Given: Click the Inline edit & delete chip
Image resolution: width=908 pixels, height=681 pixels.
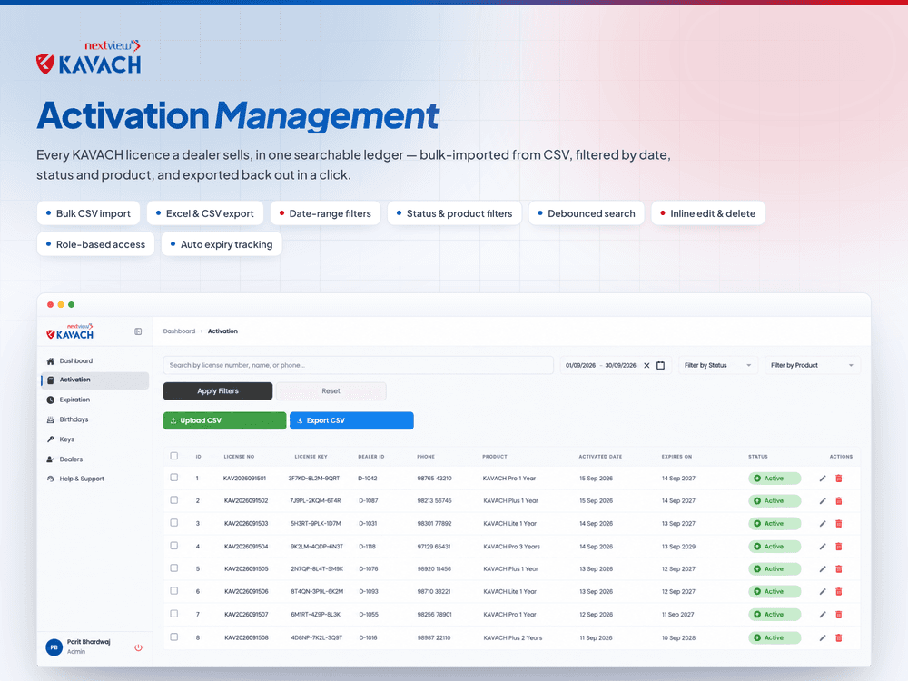Looking at the screenshot, I should [708, 213].
